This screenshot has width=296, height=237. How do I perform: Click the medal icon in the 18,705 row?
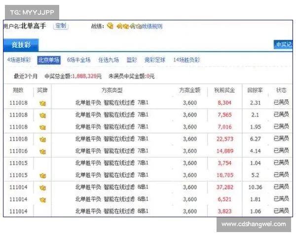pos(42,176)
